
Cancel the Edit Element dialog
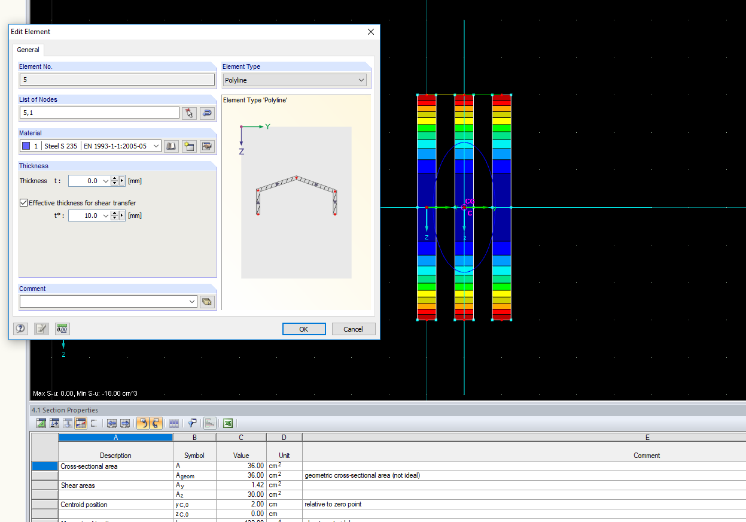click(353, 329)
